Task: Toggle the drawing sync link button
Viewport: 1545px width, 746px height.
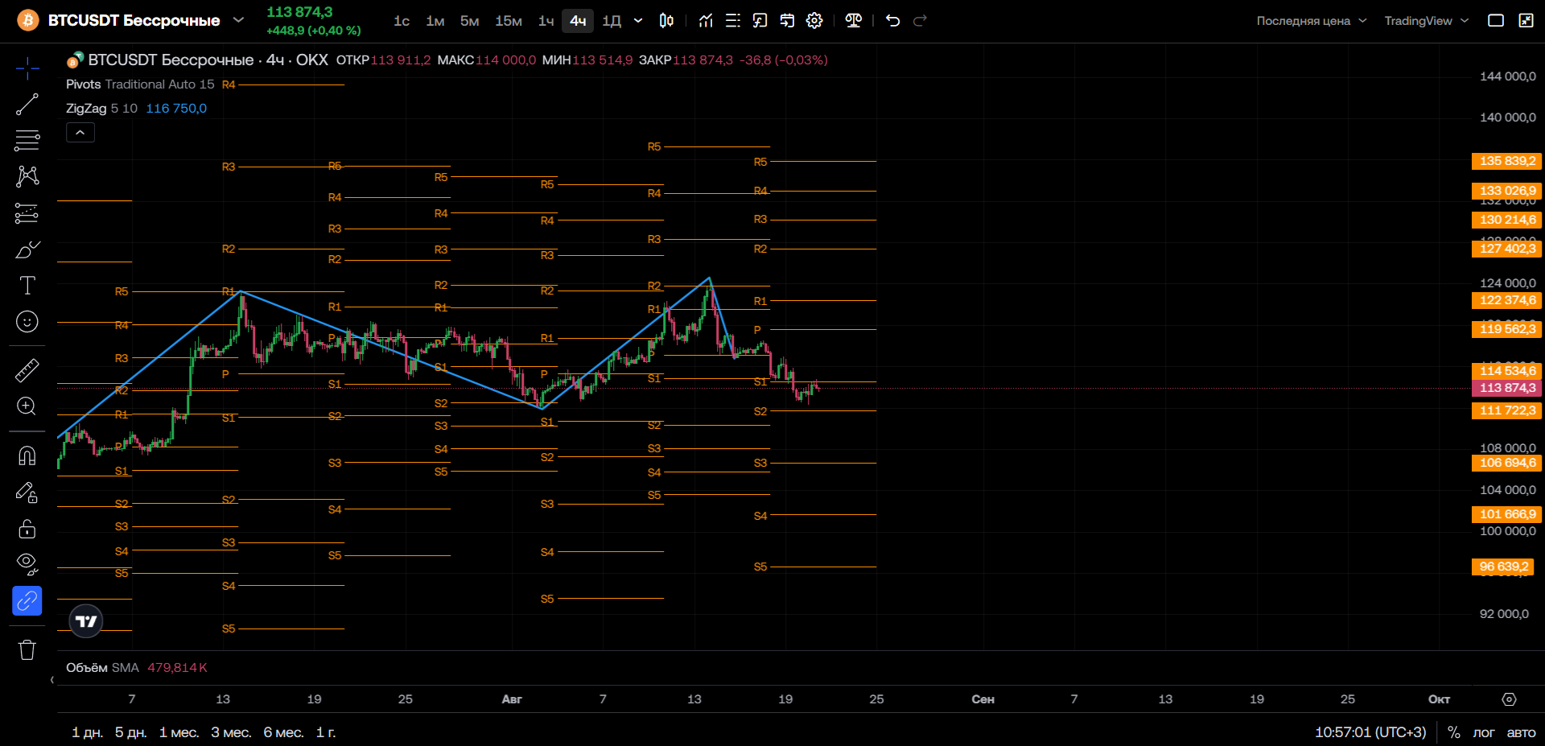Action: (x=27, y=600)
